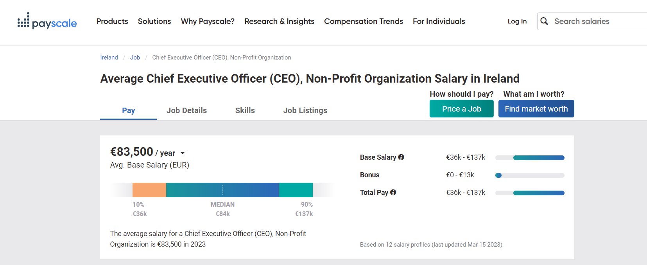Click the Avg. Base Salary (EUR) label
Image resolution: width=647 pixels, height=265 pixels.
click(x=150, y=165)
